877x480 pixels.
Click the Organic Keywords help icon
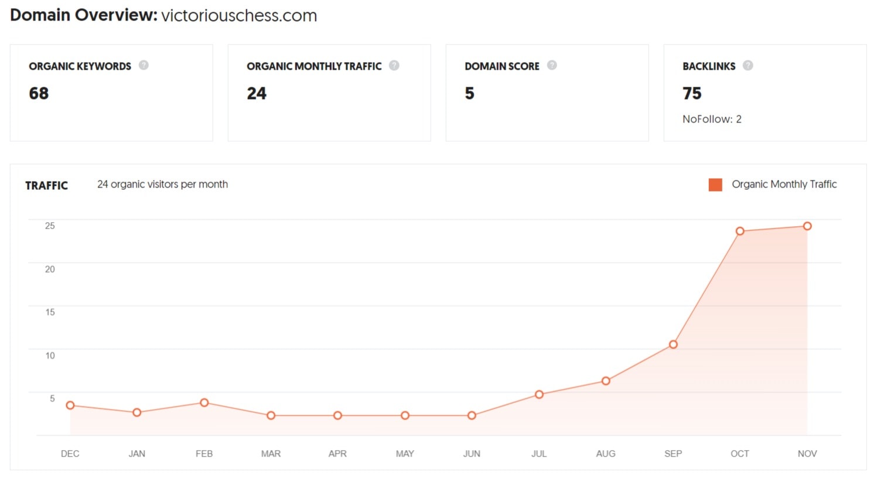pyautogui.click(x=144, y=65)
